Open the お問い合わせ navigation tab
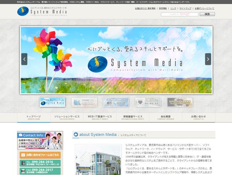232x175 pixels. (x=199, y=118)
